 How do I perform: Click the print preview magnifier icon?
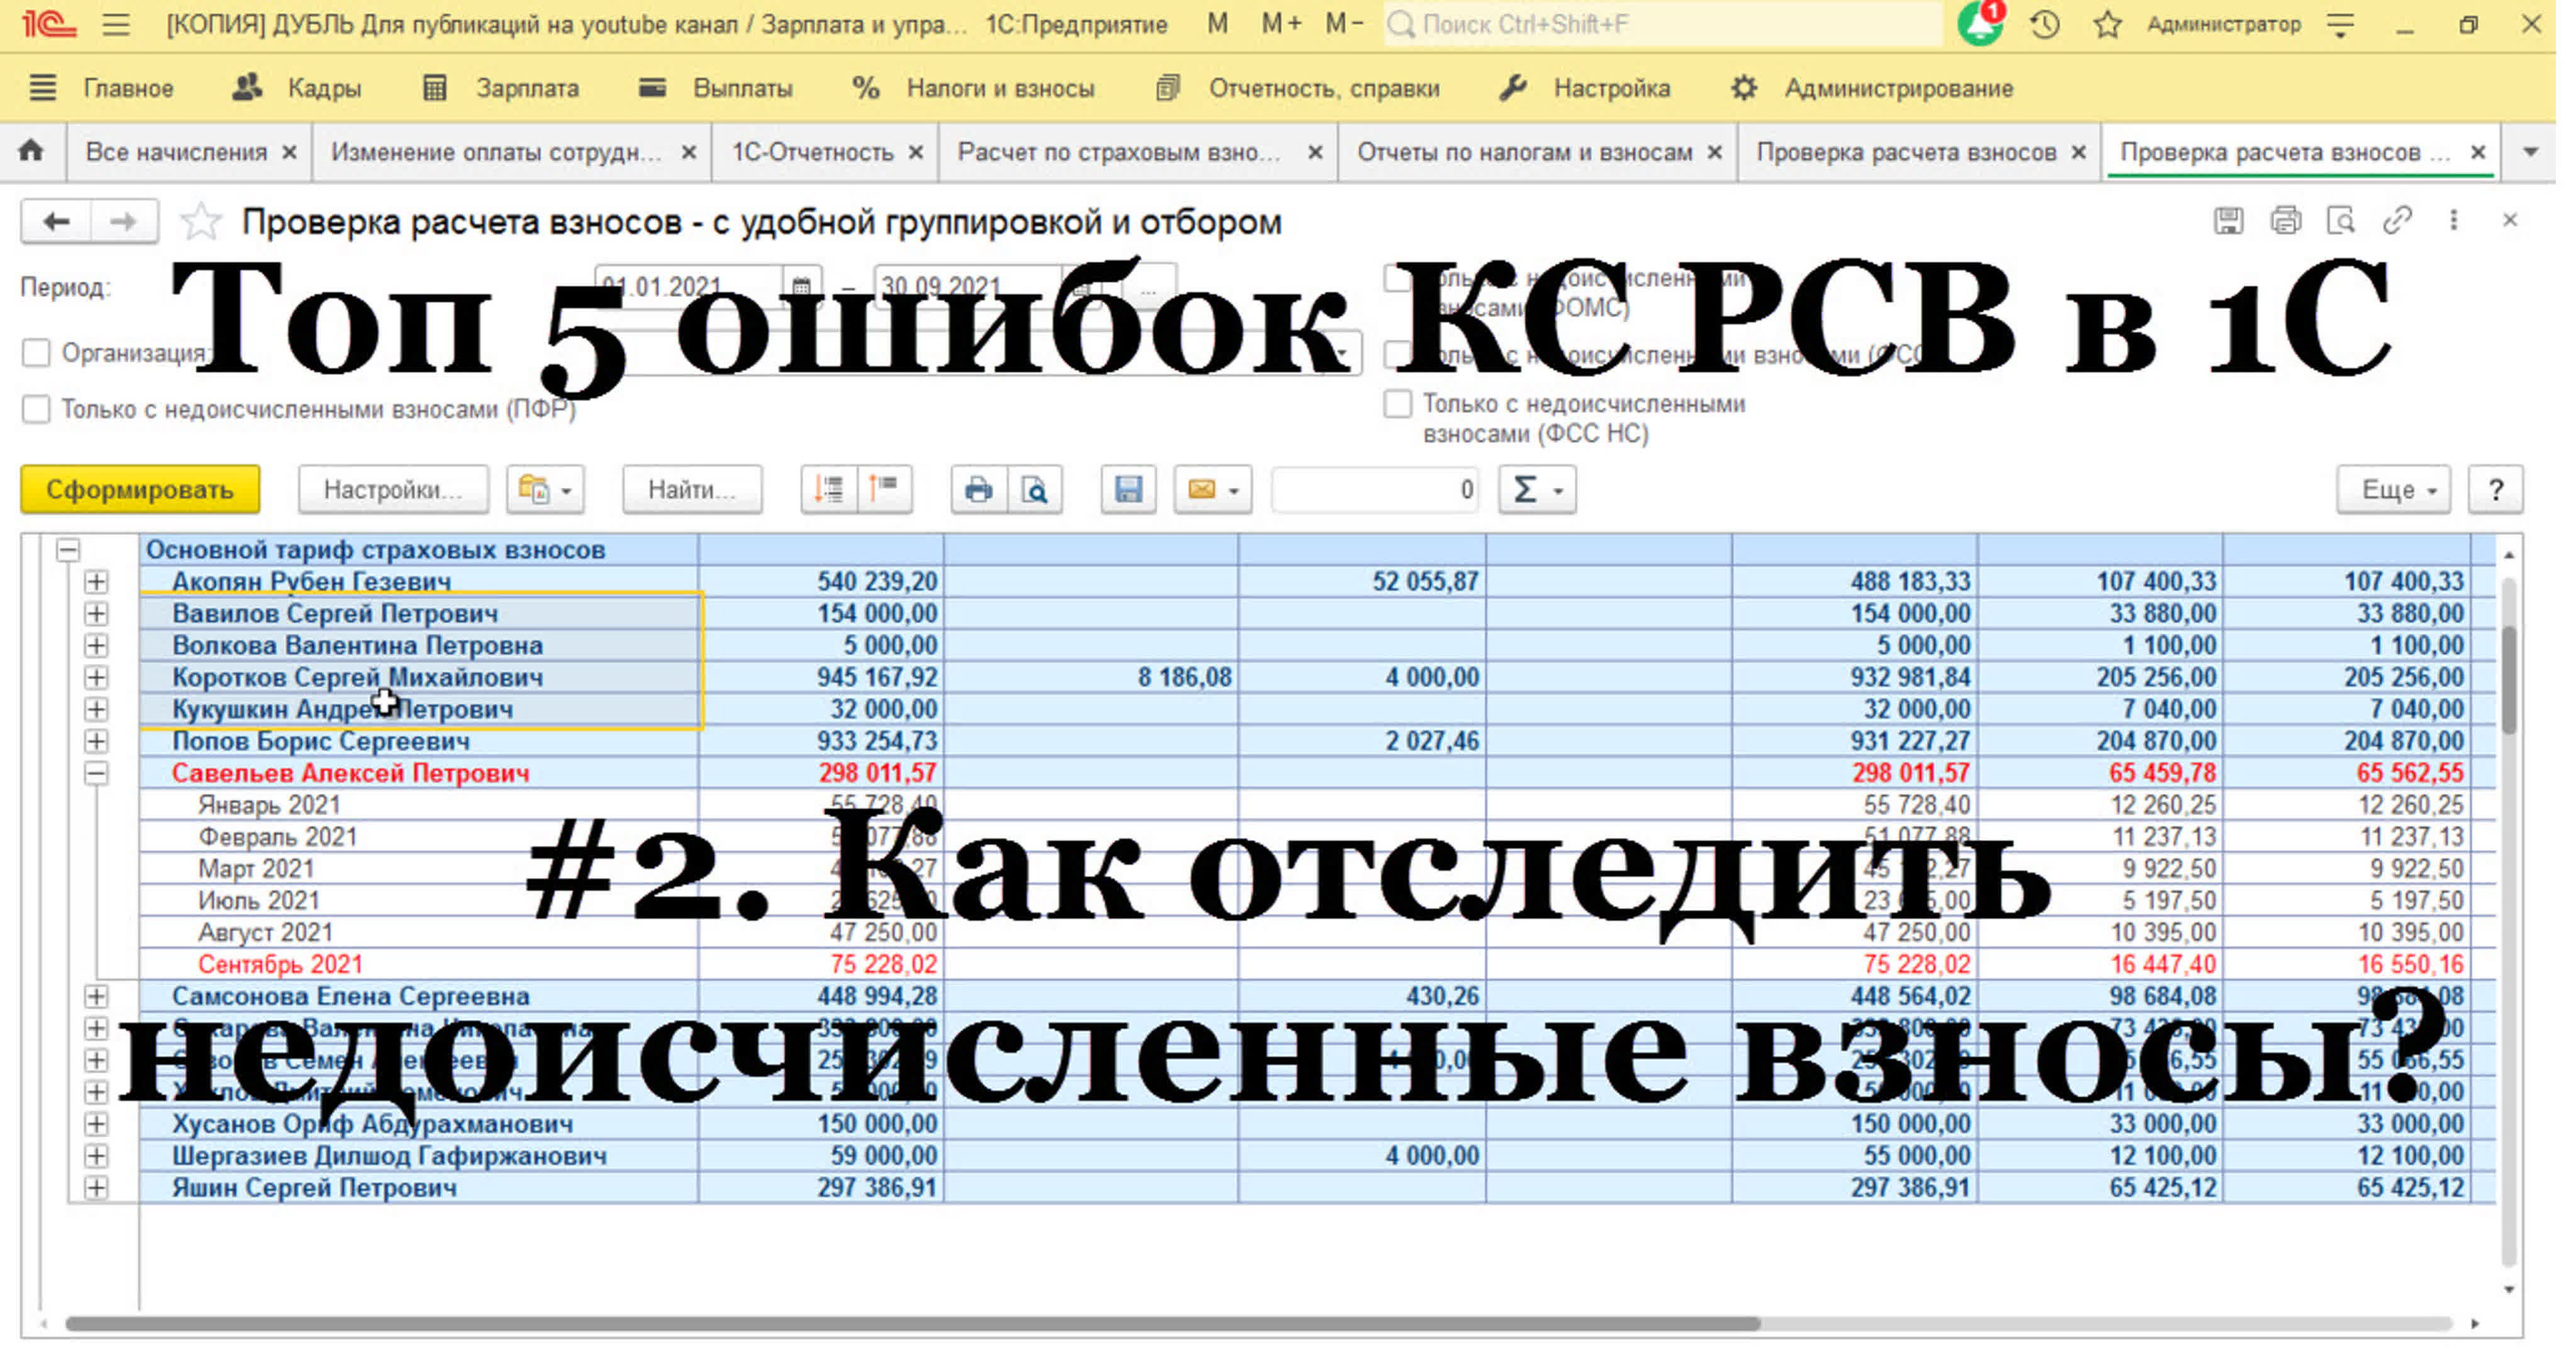(1035, 490)
